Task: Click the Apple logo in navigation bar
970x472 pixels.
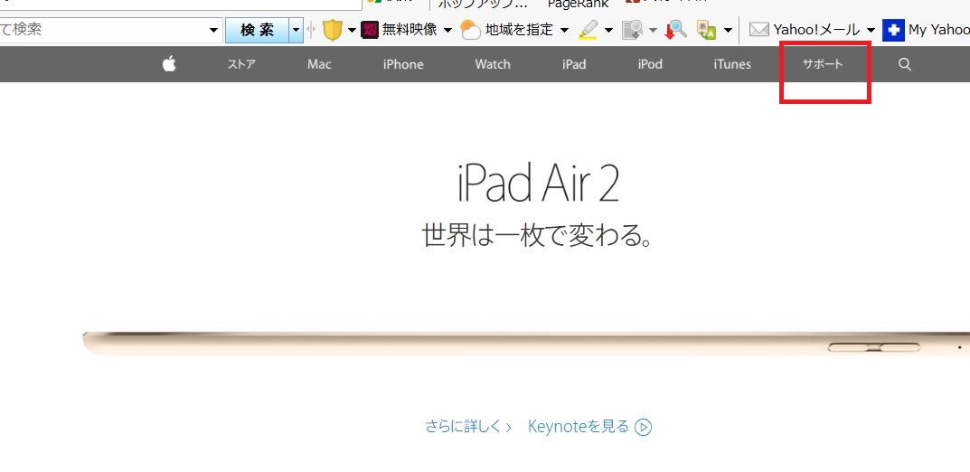Action: (170, 63)
